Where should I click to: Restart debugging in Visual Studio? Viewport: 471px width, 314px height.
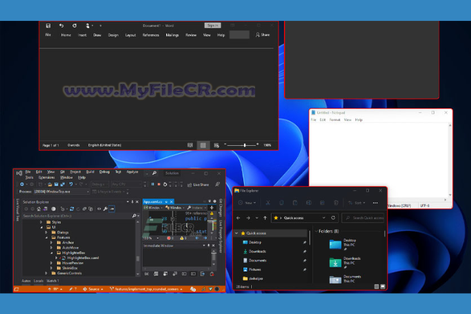coord(165,184)
